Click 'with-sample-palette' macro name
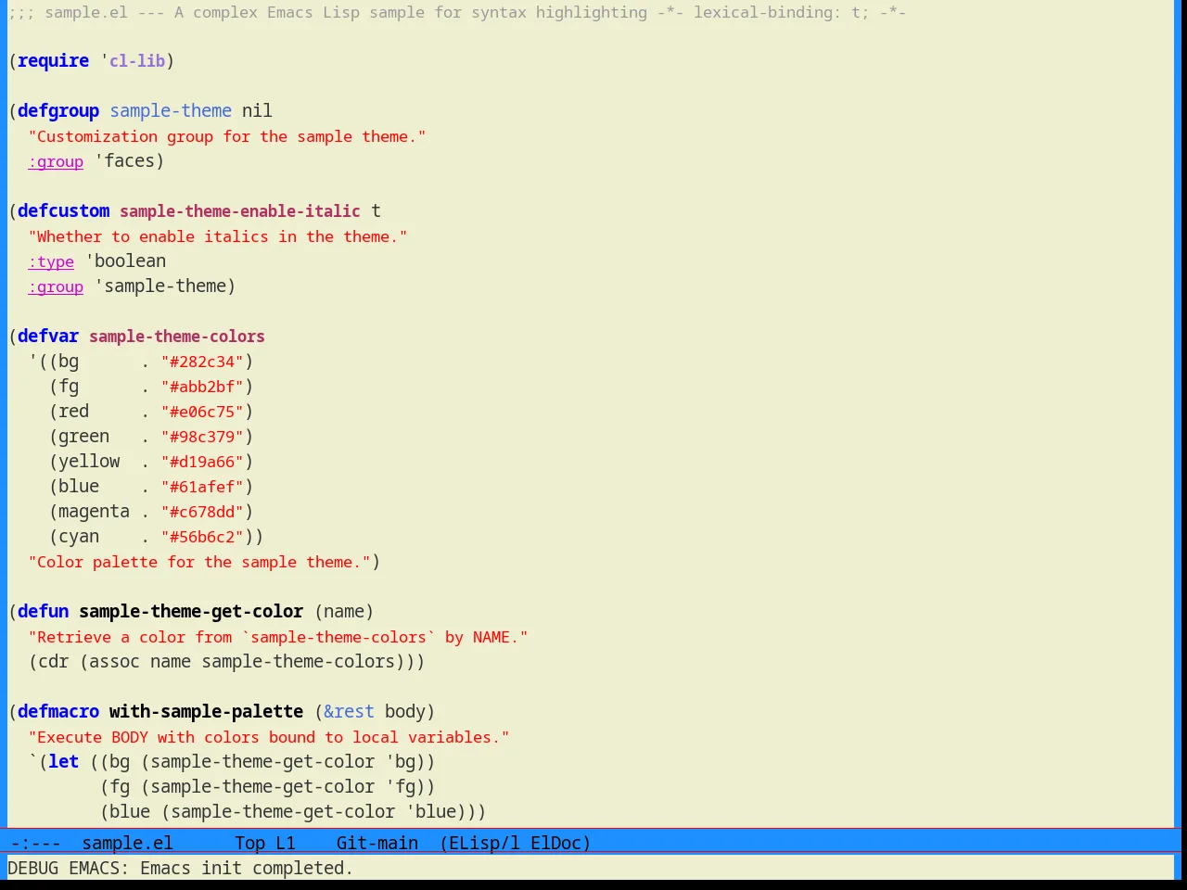Screen dimensions: 1187x890 [x=207, y=712]
